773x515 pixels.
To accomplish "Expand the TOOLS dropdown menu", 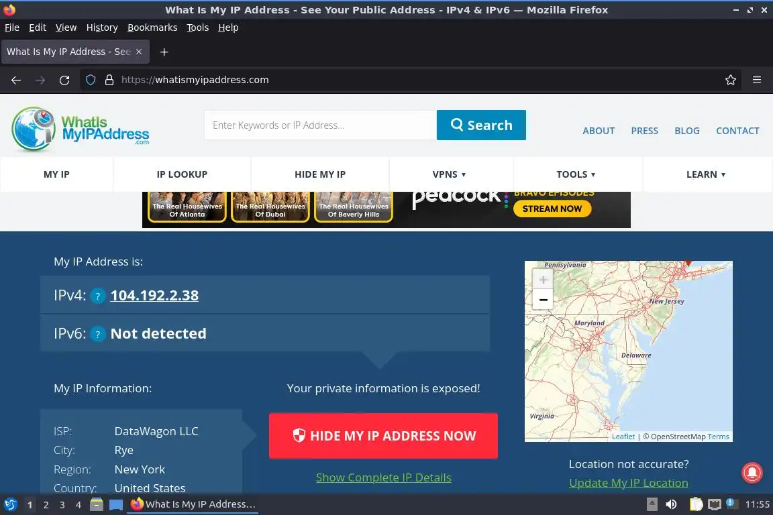I will [x=576, y=174].
